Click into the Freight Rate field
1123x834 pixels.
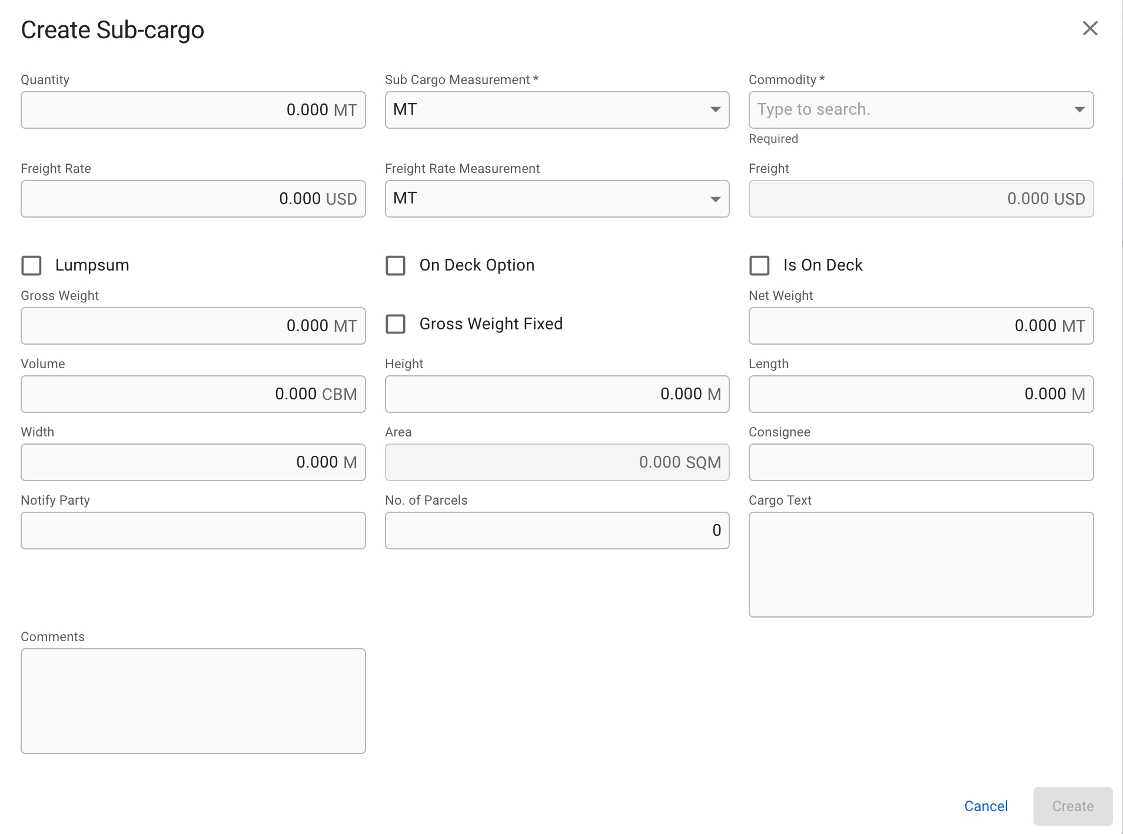[193, 199]
